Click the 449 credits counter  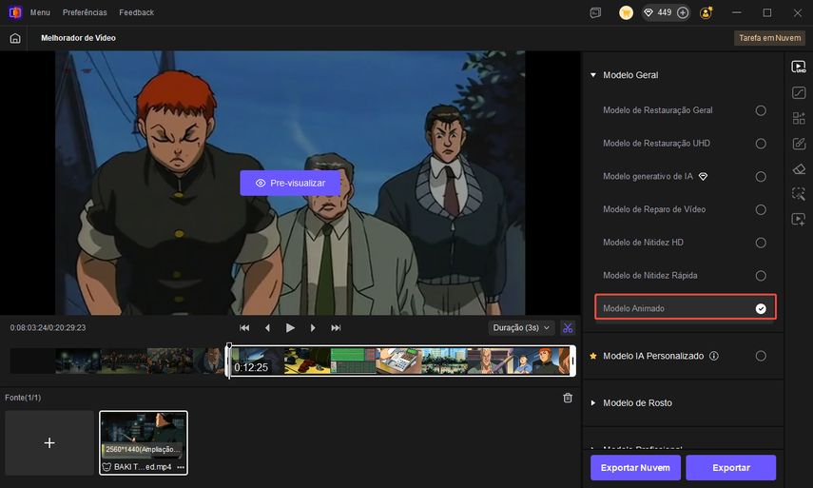tap(665, 12)
